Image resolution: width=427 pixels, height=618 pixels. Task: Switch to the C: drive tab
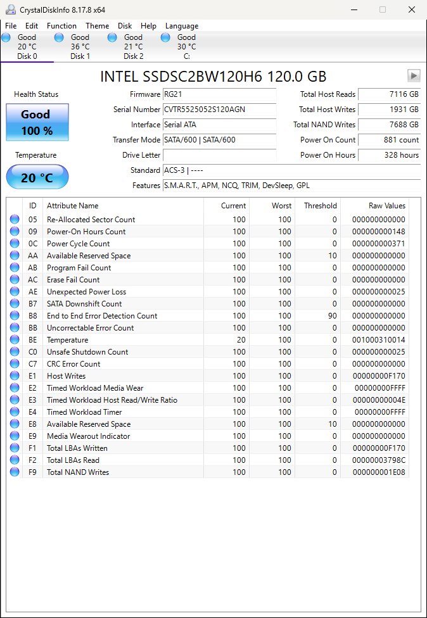186,47
